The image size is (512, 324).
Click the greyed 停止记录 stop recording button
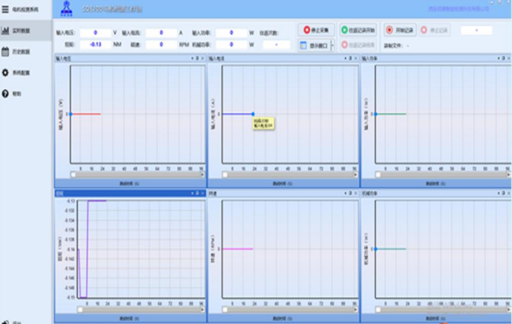(434, 30)
